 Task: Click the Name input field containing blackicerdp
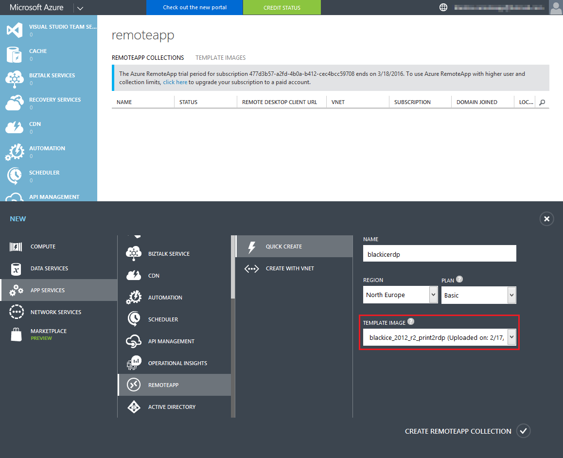point(440,253)
